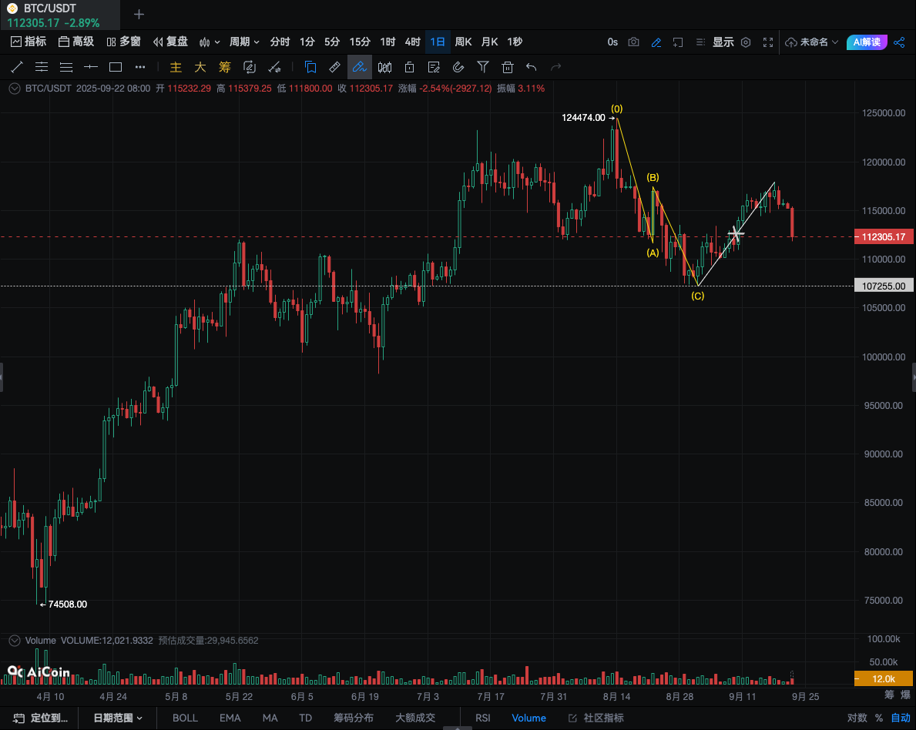Enable the TD indicator
Image resolution: width=916 pixels, height=730 pixels.
pyautogui.click(x=306, y=718)
